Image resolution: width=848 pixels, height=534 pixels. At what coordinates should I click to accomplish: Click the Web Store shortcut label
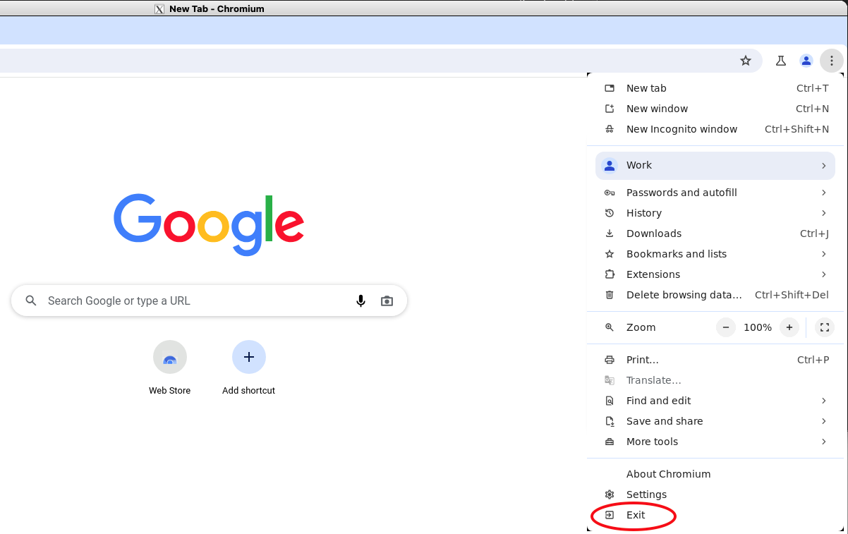tap(169, 390)
